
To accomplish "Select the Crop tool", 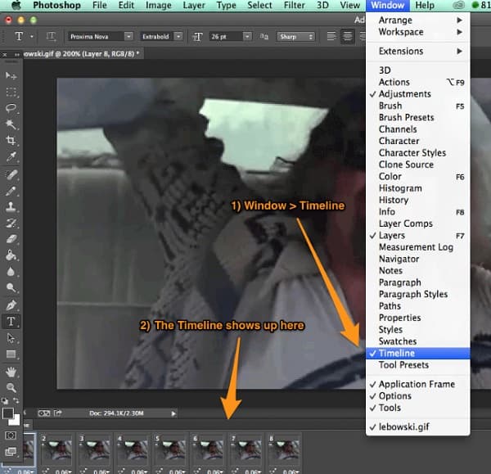I will tap(11, 140).
